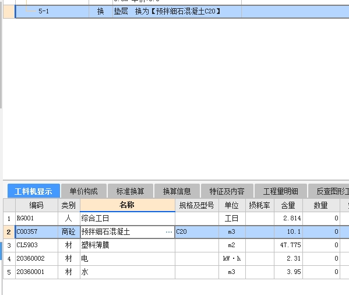Screen dimensions: 349x295
Task: Select the CL5903 code cell
Action: [37, 245]
